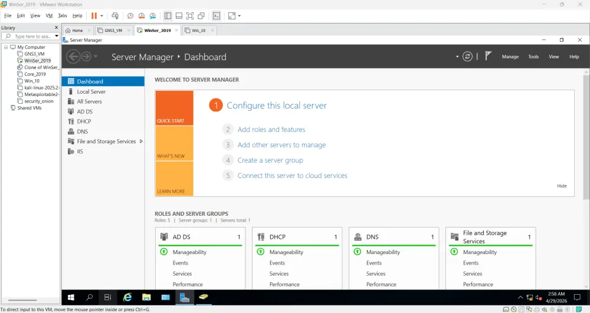
Task: Click the Unity mode icon
Action: [201, 16]
